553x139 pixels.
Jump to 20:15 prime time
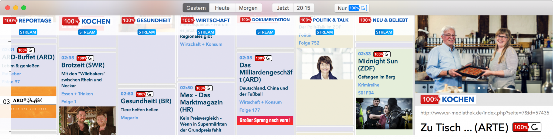(304, 8)
